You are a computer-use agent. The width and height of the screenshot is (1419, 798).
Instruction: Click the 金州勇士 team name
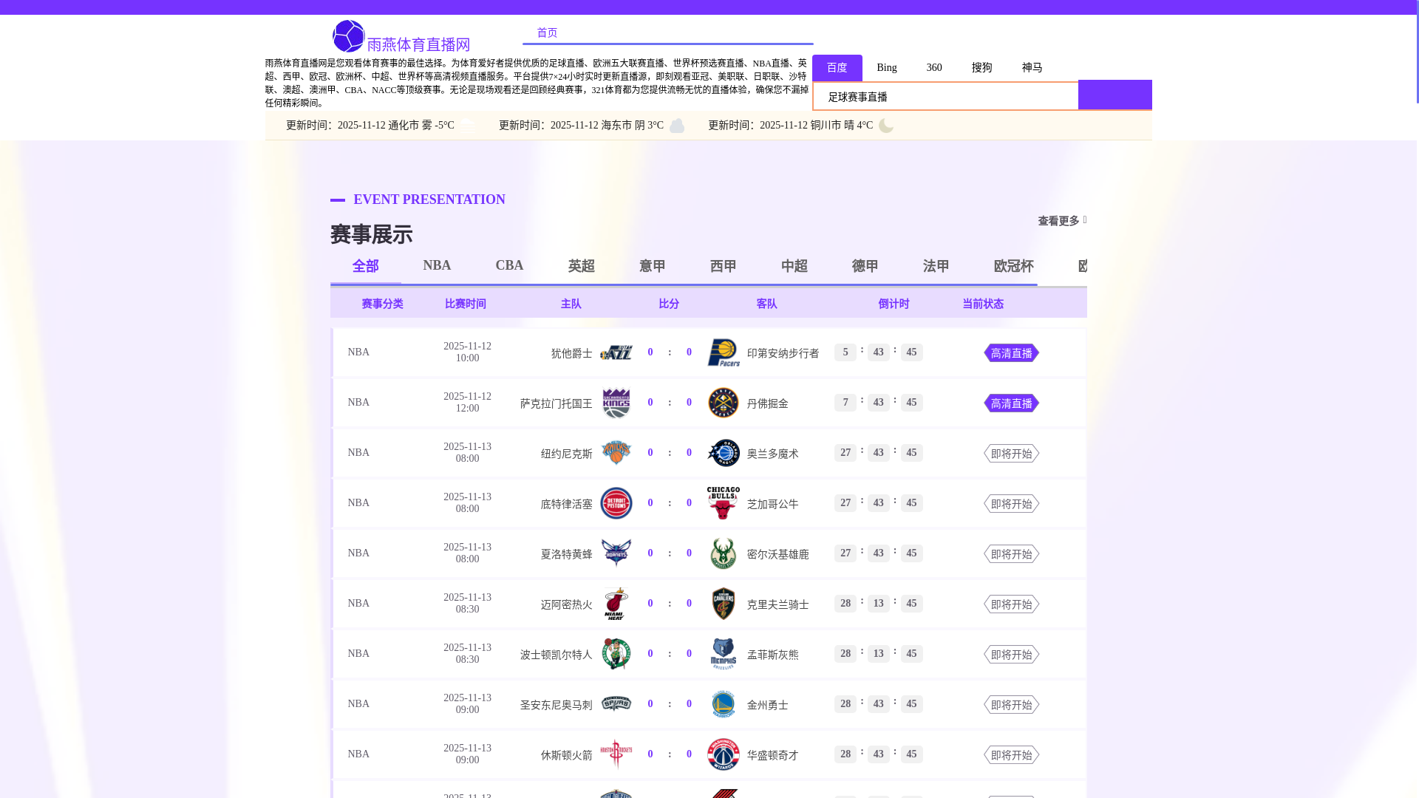pyautogui.click(x=768, y=705)
